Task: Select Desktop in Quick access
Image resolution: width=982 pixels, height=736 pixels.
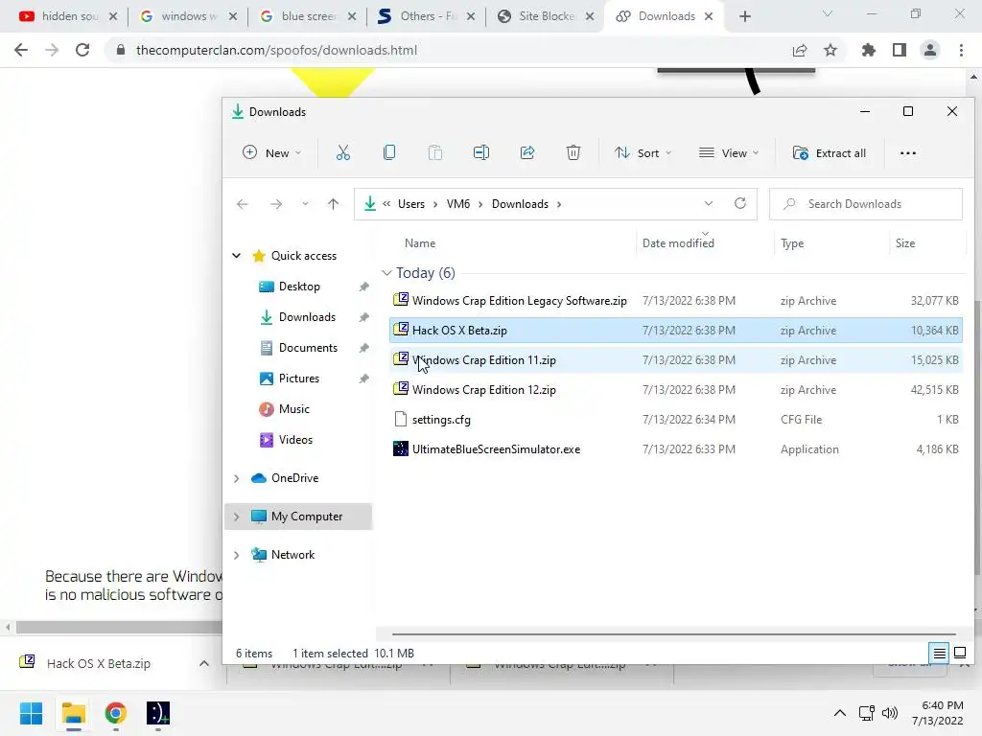Action: pyautogui.click(x=299, y=286)
